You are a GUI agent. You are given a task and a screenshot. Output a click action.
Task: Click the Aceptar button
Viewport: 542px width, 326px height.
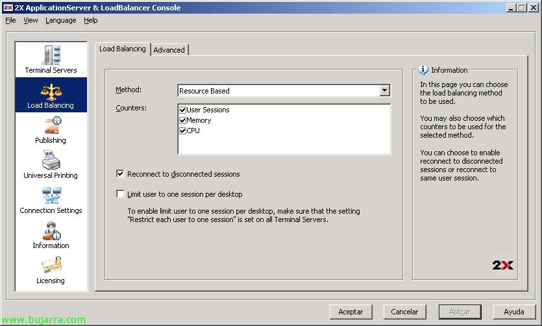(x=351, y=312)
